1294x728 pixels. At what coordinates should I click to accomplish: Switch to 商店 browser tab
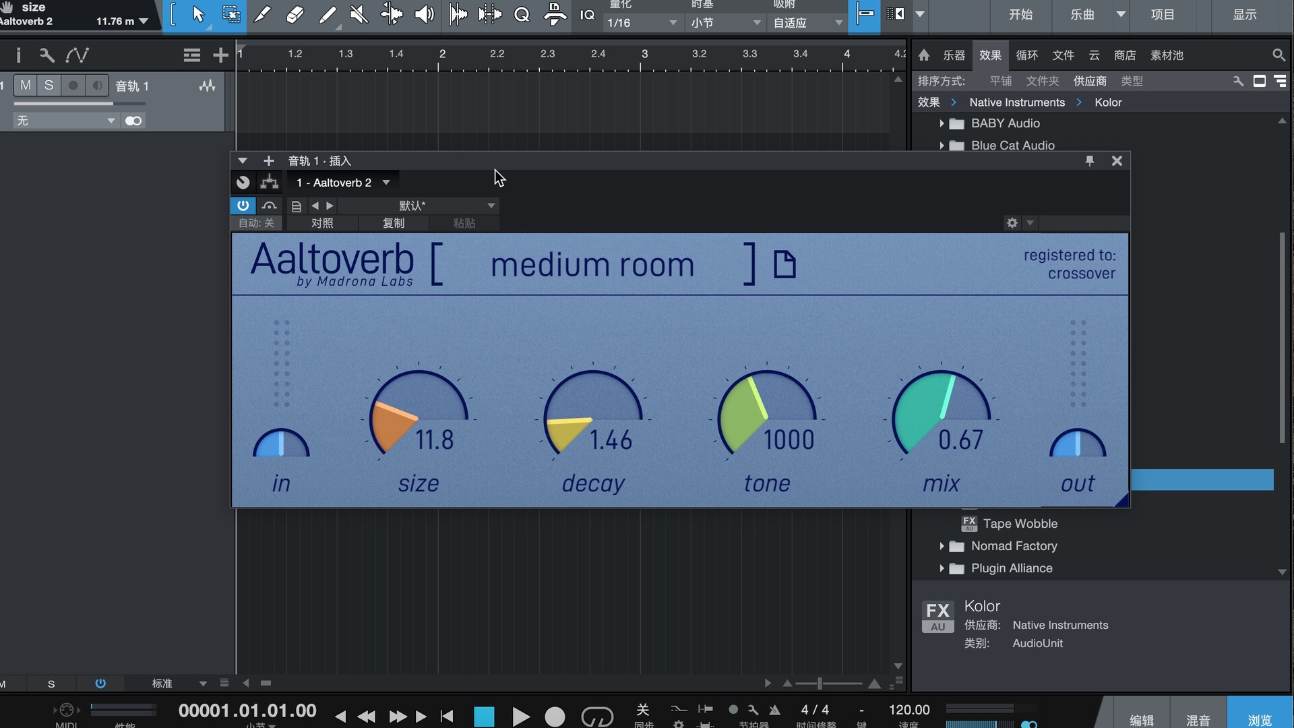1125,55
